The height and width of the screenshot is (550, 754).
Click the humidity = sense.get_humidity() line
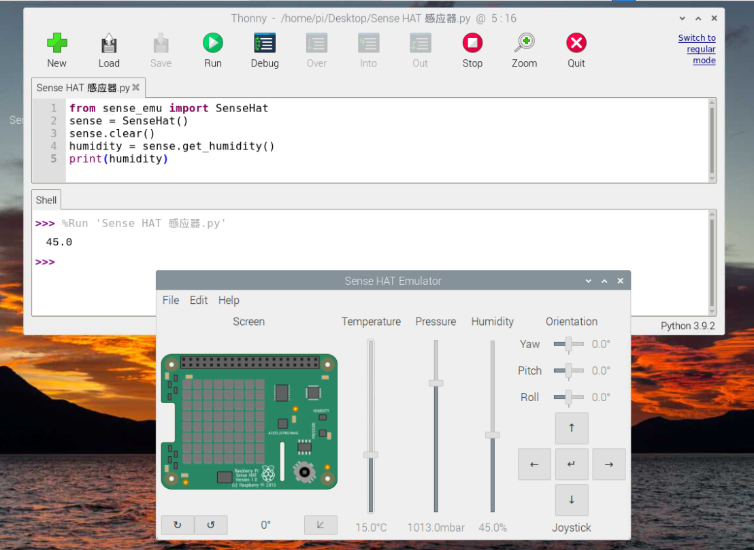(x=171, y=146)
